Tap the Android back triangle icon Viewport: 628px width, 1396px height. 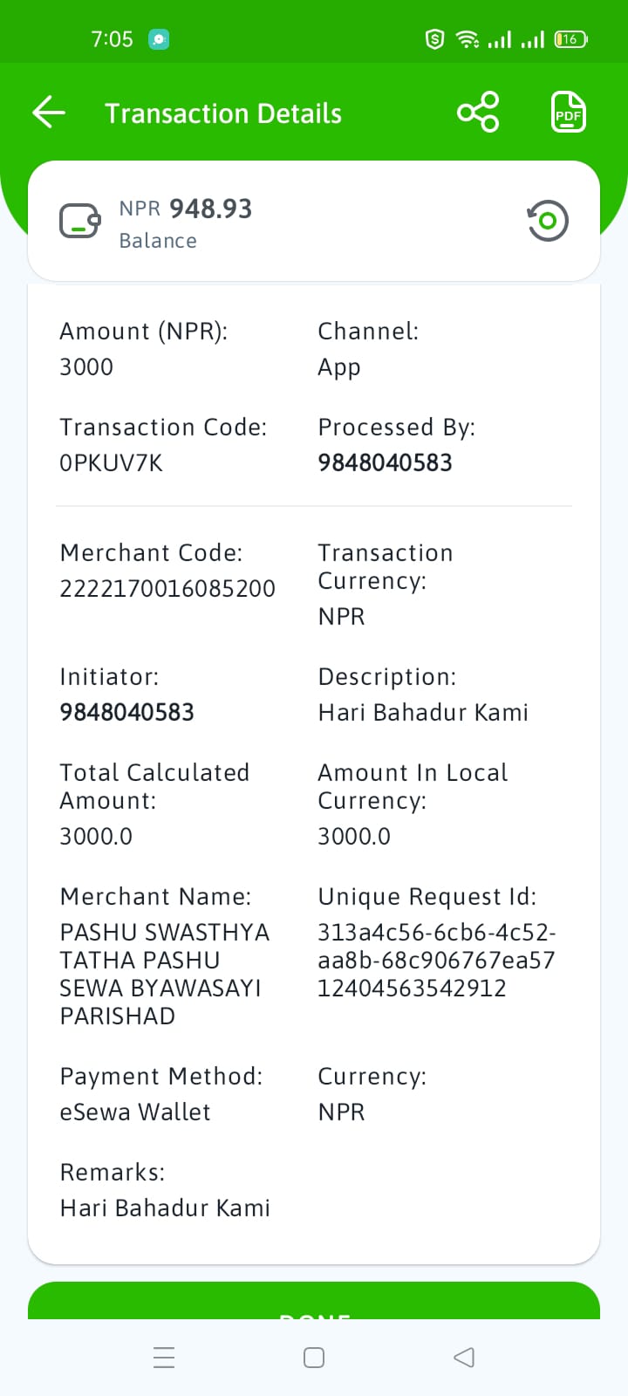pyautogui.click(x=464, y=1358)
